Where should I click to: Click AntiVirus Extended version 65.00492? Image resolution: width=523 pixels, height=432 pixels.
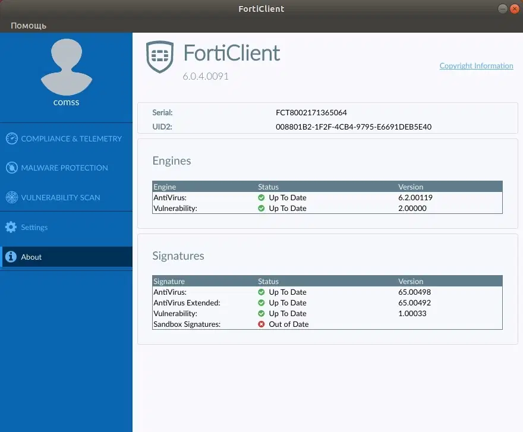[x=415, y=302]
